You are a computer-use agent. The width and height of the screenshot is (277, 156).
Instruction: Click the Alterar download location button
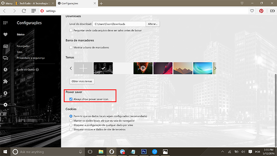pyautogui.click(x=153, y=24)
